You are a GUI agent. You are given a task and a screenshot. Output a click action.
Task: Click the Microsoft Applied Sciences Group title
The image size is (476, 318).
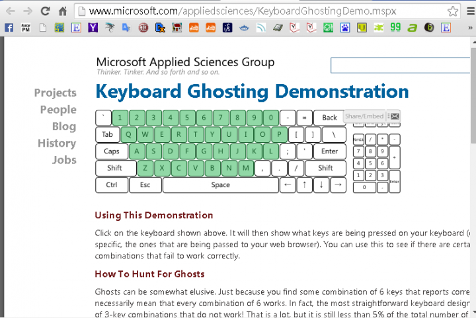pyautogui.click(x=185, y=62)
